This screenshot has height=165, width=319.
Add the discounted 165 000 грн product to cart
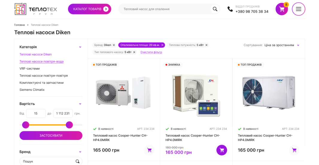[x=221, y=150]
